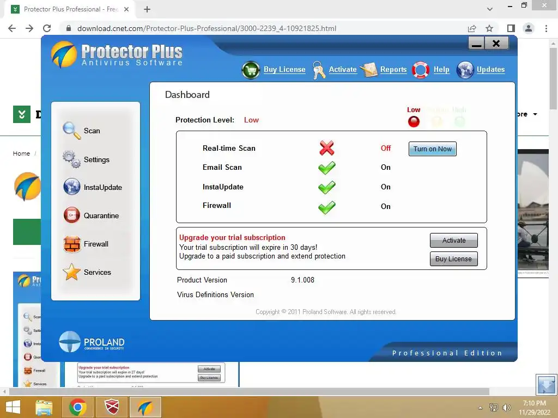Click the Help lifebuoy icon
558x418 pixels.
tap(421, 70)
